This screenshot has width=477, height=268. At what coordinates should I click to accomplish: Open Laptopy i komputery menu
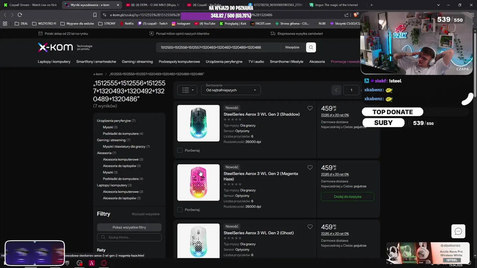tap(54, 61)
